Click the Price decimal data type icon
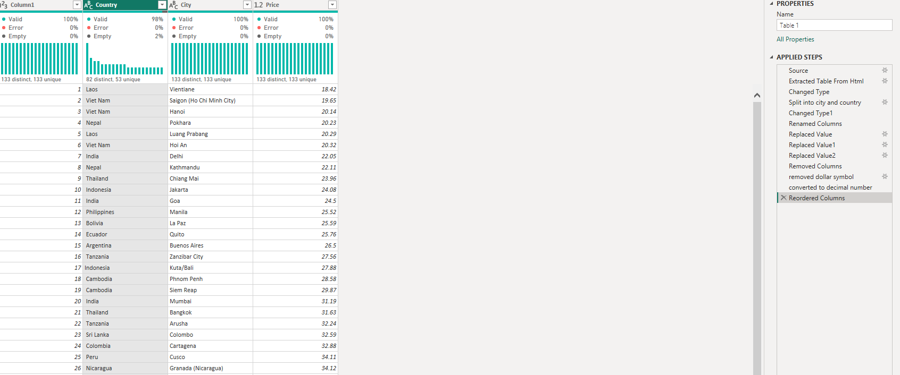Image resolution: width=900 pixels, height=375 pixels. [x=259, y=5]
